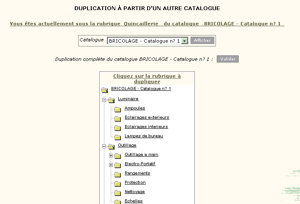300x204 pixels.
Task: Select the Echelles rubrique link
Action: click(x=134, y=201)
